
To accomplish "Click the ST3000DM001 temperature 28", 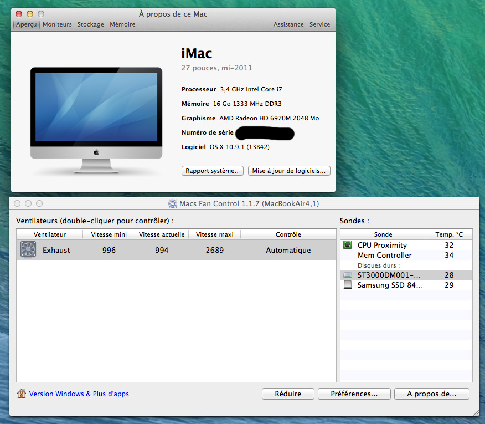I will 449,275.
